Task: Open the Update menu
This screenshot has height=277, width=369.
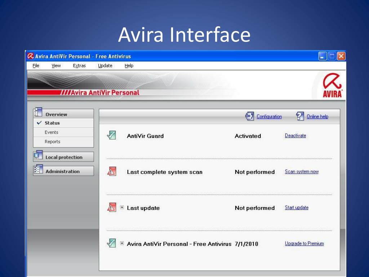Action: click(x=105, y=66)
